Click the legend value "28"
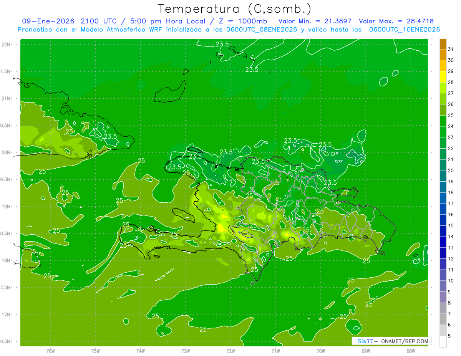The height and width of the screenshot is (356, 461). click(451, 82)
